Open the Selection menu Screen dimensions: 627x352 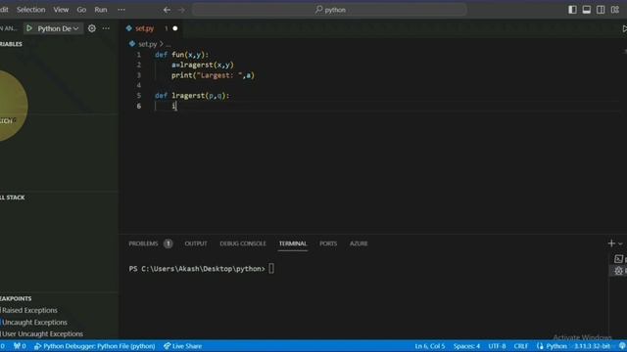tap(30, 10)
